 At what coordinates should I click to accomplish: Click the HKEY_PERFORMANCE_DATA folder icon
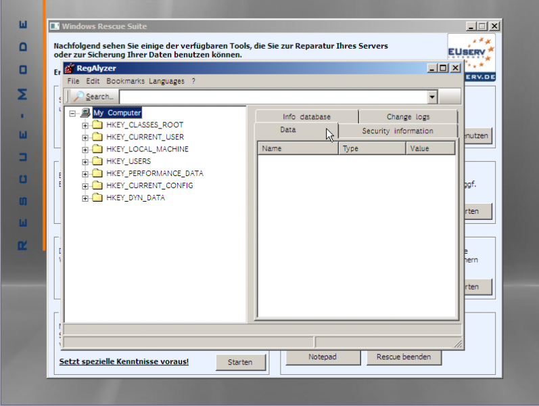97,173
